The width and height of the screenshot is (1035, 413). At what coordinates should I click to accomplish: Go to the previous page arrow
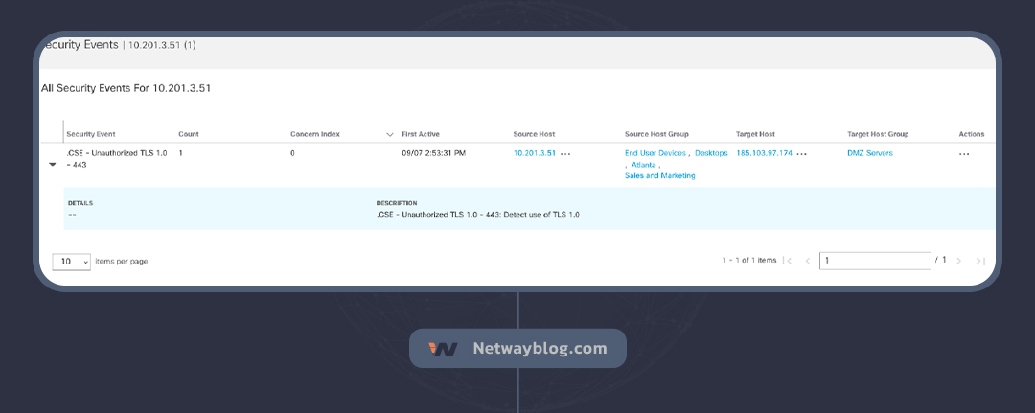tap(807, 261)
